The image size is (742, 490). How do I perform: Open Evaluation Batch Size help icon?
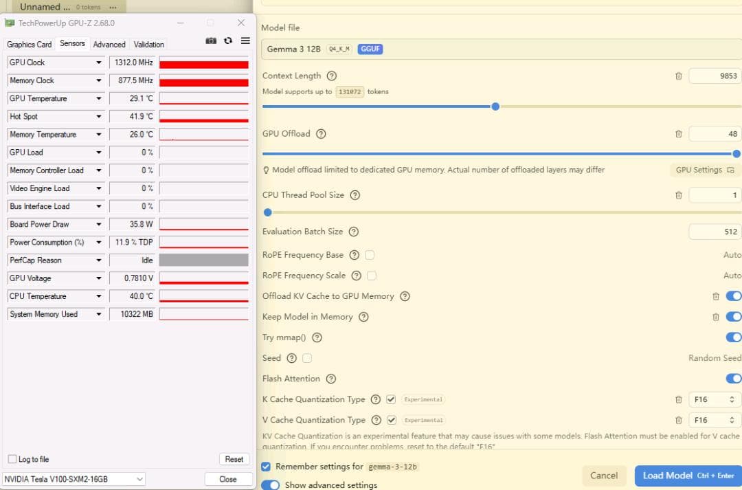pyautogui.click(x=354, y=232)
